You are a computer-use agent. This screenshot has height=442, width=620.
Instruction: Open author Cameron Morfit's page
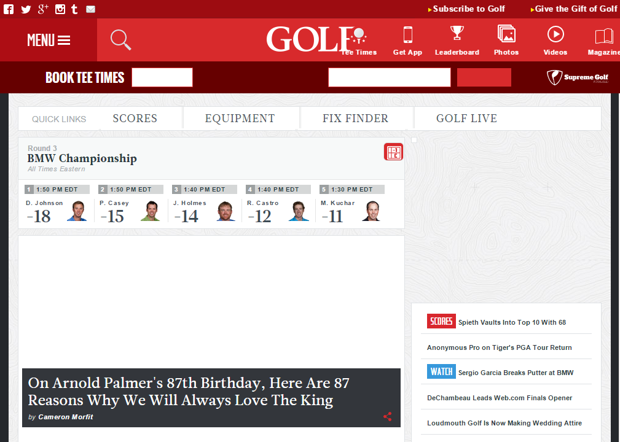pyautogui.click(x=66, y=417)
